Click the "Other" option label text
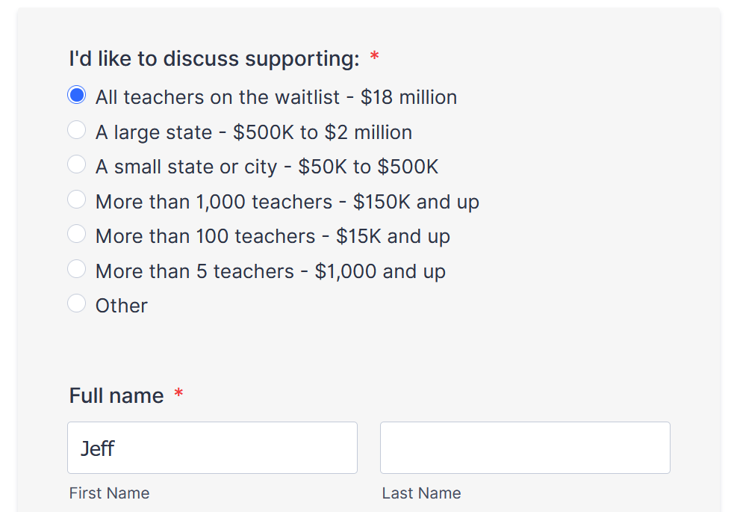This screenshot has height=512, width=734. (x=122, y=306)
